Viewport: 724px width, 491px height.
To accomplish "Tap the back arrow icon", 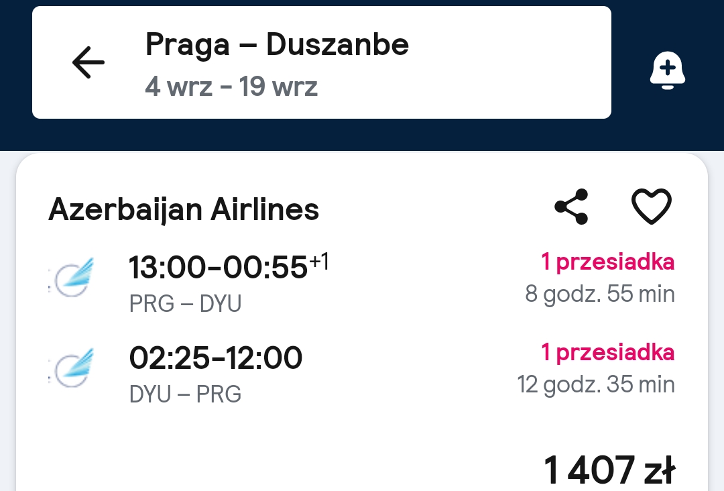I will 88,62.
